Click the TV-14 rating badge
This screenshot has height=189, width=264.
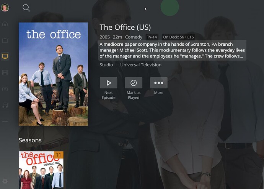(x=152, y=37)
